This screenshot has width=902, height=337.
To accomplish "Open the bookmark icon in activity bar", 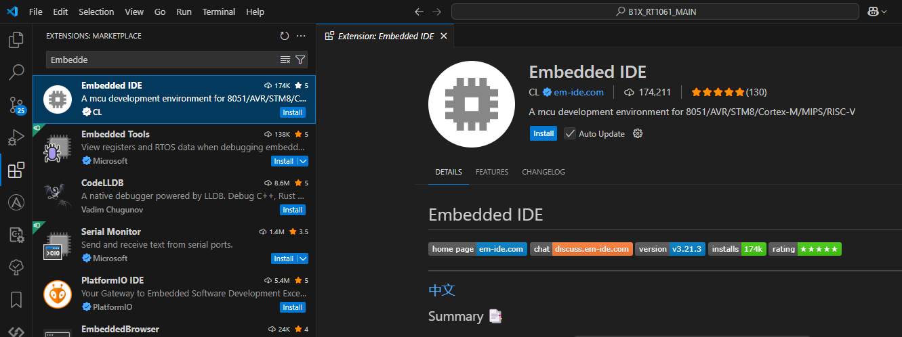I will point(16,300).
